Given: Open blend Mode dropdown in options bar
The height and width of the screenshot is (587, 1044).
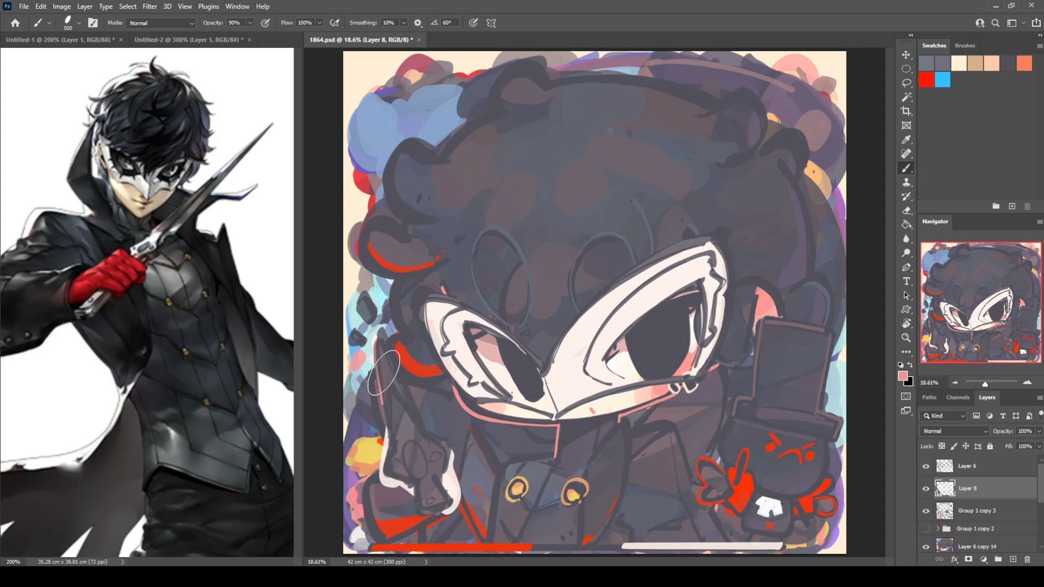Looking at the screenshot, I should click(161, 23).
